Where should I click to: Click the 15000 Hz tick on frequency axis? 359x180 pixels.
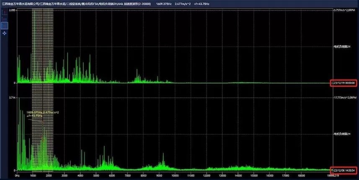tap(253, 176)
